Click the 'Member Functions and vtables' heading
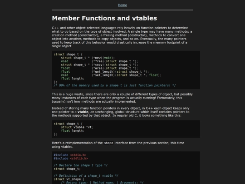The image size is (245, 184). point(104,18)
